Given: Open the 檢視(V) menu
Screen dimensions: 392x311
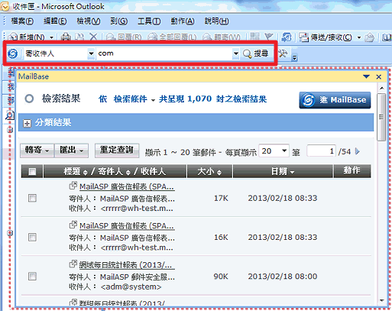Looking at the screenshot, I should [x=89, y=21].
